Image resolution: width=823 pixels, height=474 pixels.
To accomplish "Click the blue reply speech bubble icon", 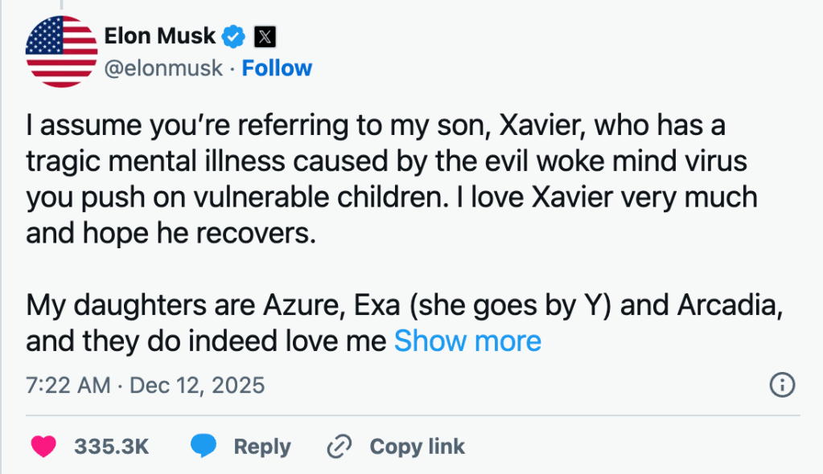I will point(204,446).
